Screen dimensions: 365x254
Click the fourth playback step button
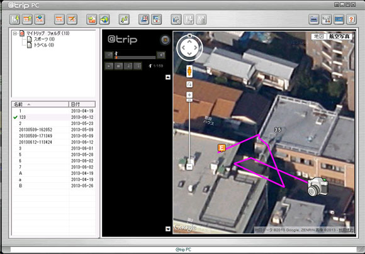point(137,66)
